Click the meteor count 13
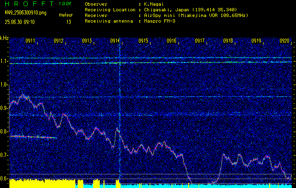The image size is (296, 188). (x=69, y=22)
